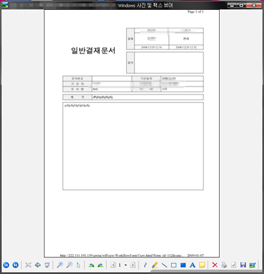Minimize the viewer window
This screenshot has height=274, width=264.
pos(232,5)
